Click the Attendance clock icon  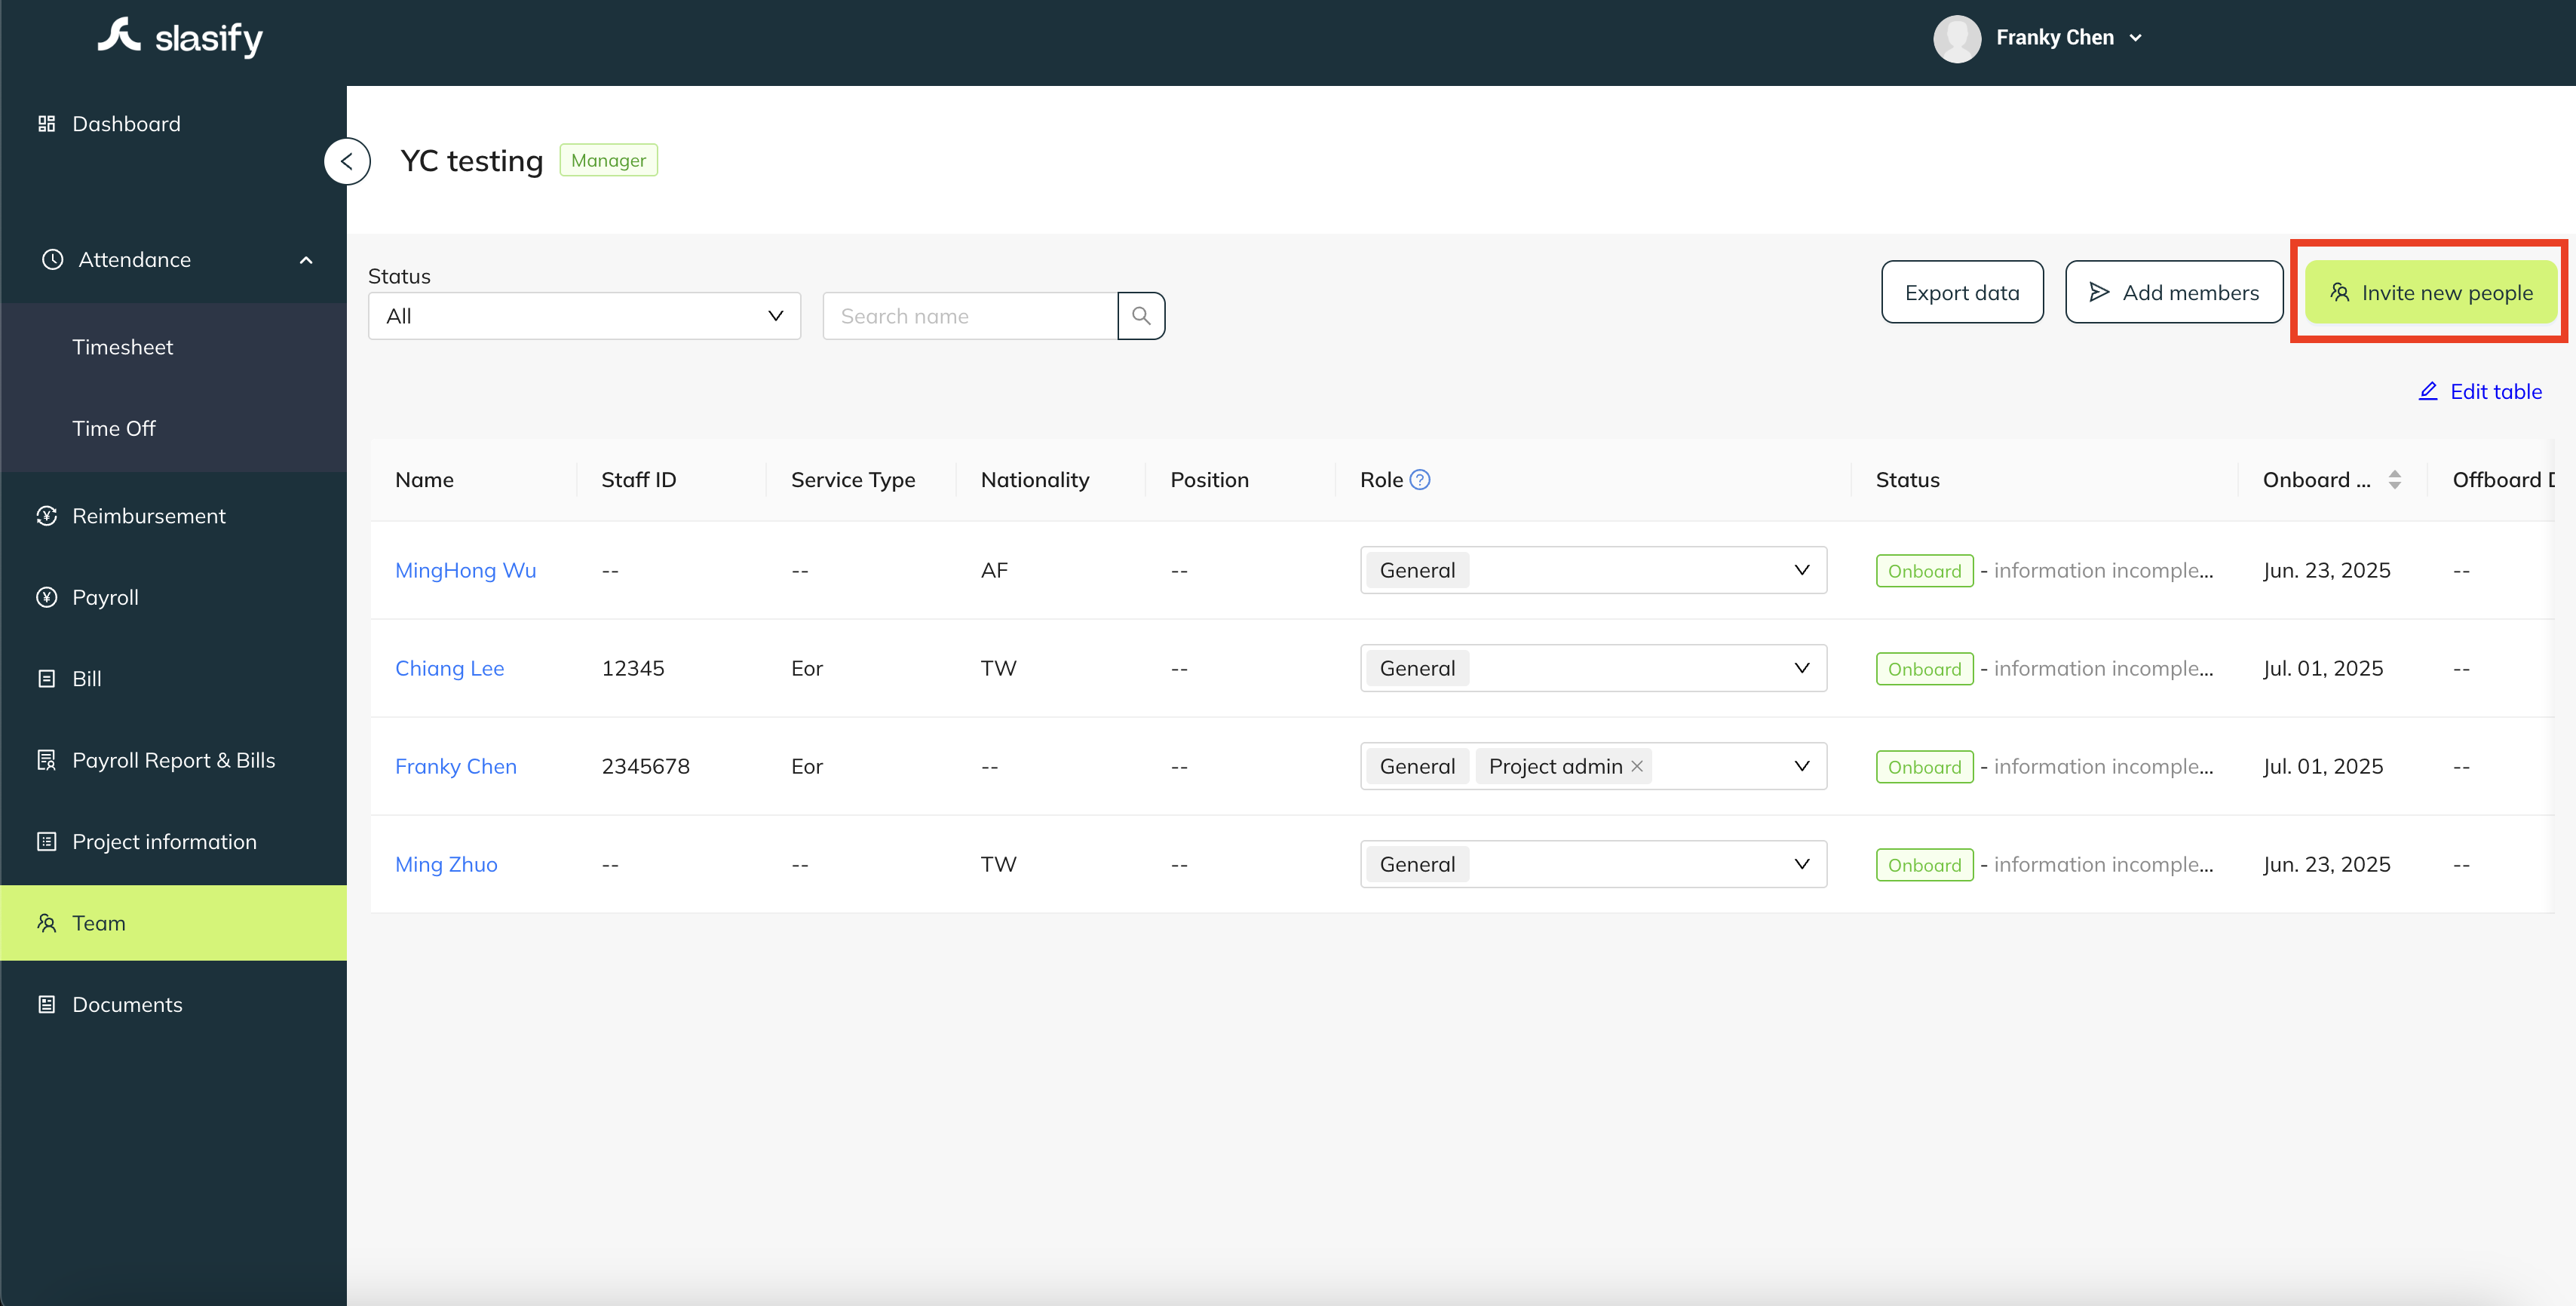(52, 260)
